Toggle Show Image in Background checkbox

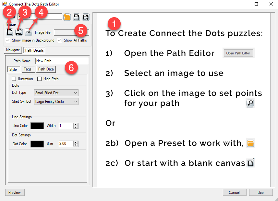(8, 40)
